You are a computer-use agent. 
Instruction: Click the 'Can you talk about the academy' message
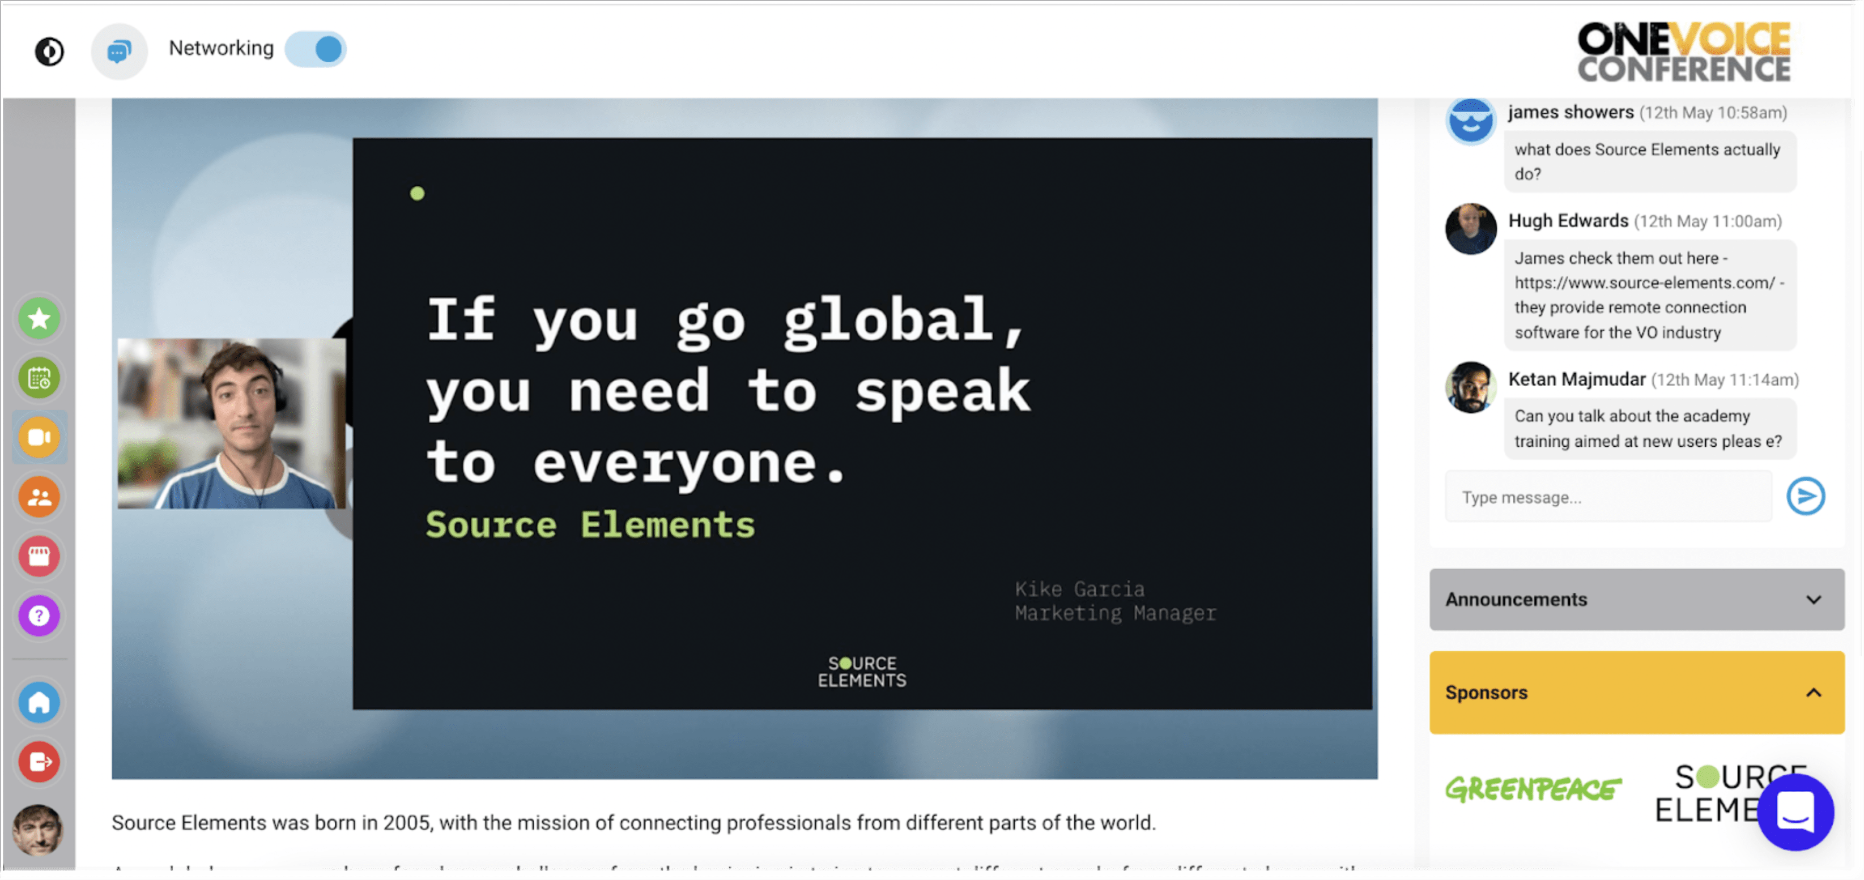point(1649,429)
